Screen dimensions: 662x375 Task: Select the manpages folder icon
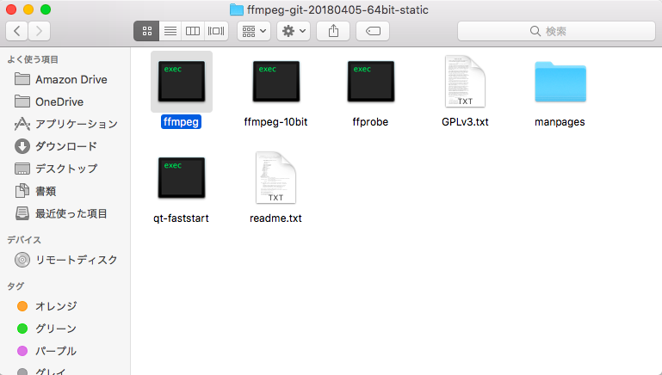click(560, 82)
